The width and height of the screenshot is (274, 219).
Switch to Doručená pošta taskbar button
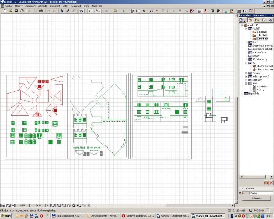point(103,216)
